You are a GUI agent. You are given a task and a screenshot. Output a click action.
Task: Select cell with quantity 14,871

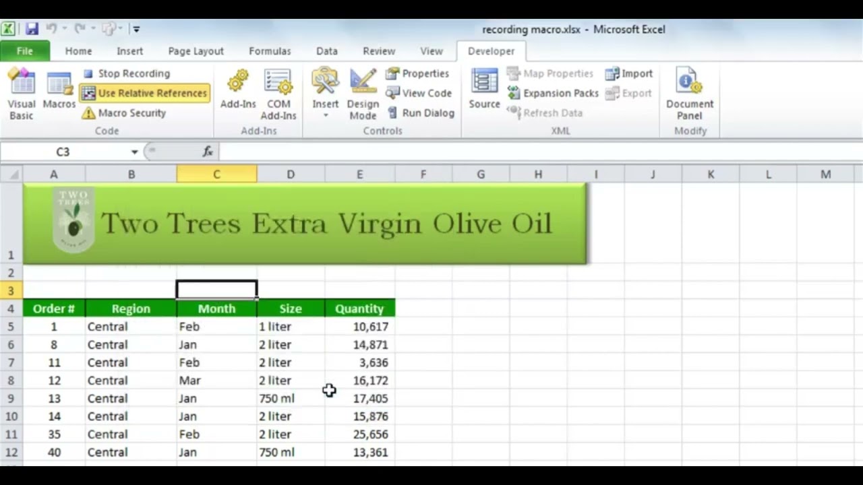coord(359,344)
